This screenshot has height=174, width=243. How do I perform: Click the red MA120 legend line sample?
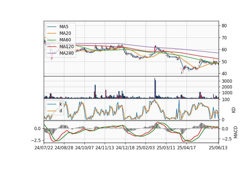(x=52, y=46)
